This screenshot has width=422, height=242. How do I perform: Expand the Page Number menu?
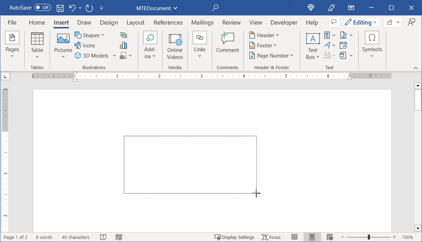[271, 55]
